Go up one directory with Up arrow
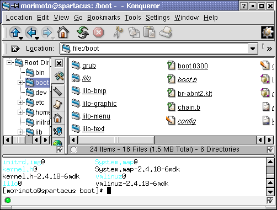The width and height of the screenshot is (277, 210). coord(15,33)
